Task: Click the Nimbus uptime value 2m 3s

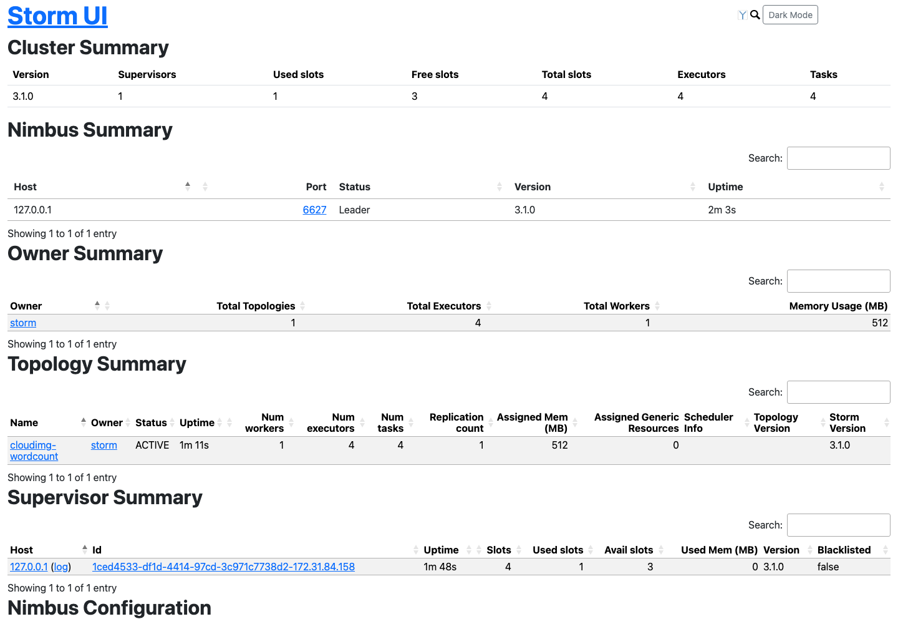Action: point(722,210)
